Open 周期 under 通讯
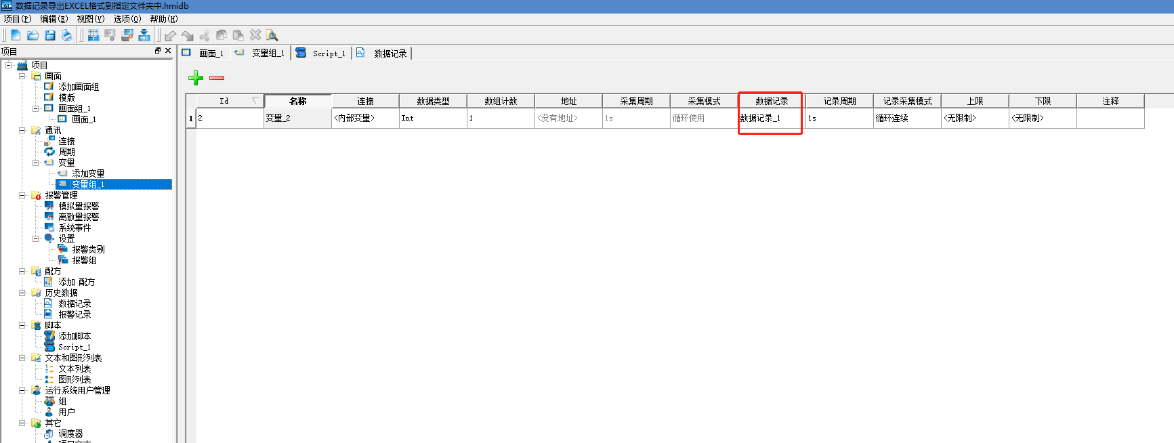Screen dimensions: 1174x443 [x=66, y=152]
